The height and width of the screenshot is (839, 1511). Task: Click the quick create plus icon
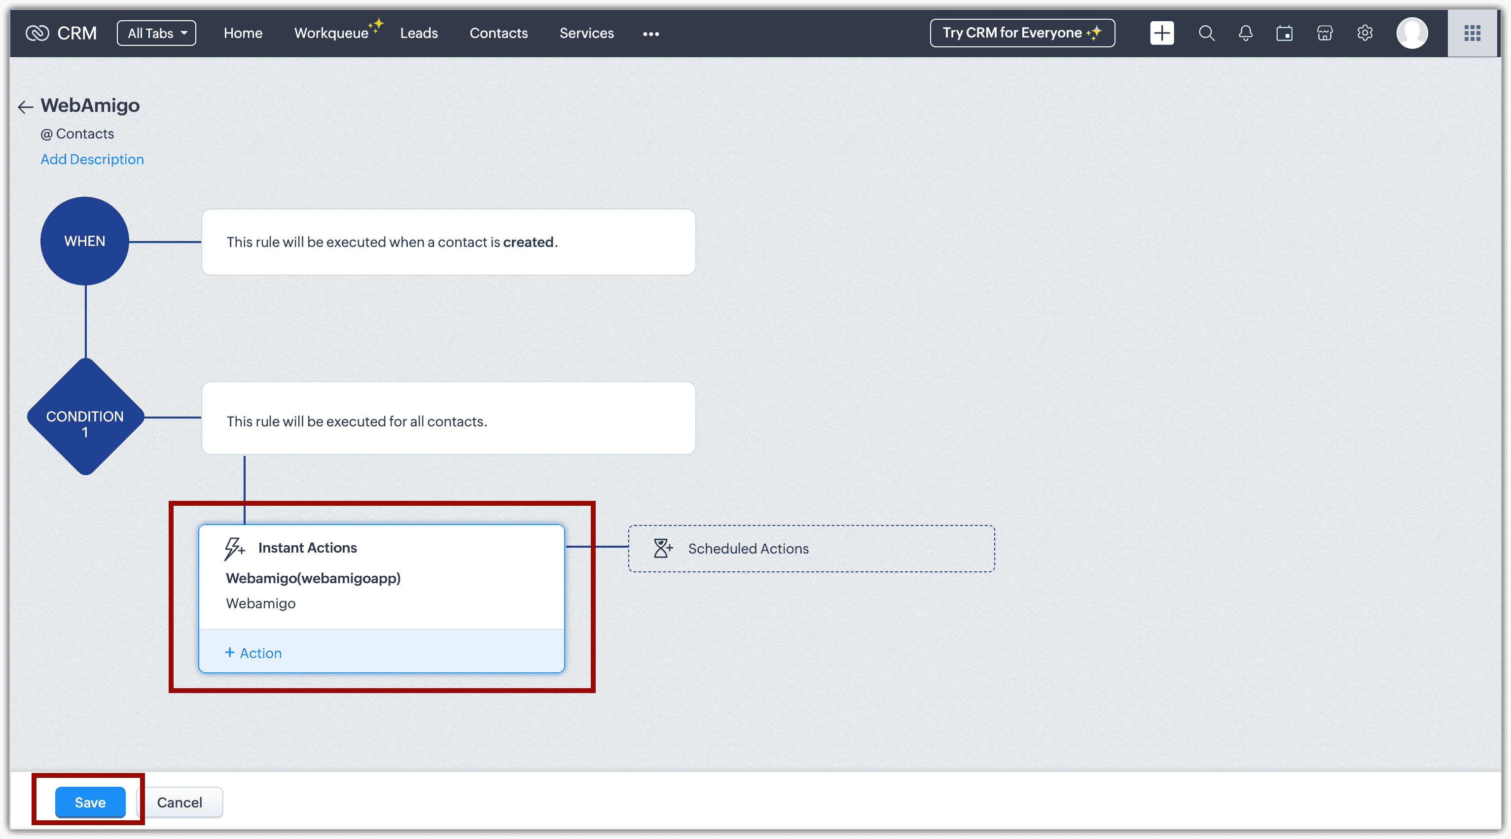1161,33
